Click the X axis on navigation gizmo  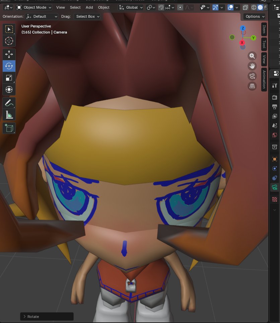coord(242,43)
